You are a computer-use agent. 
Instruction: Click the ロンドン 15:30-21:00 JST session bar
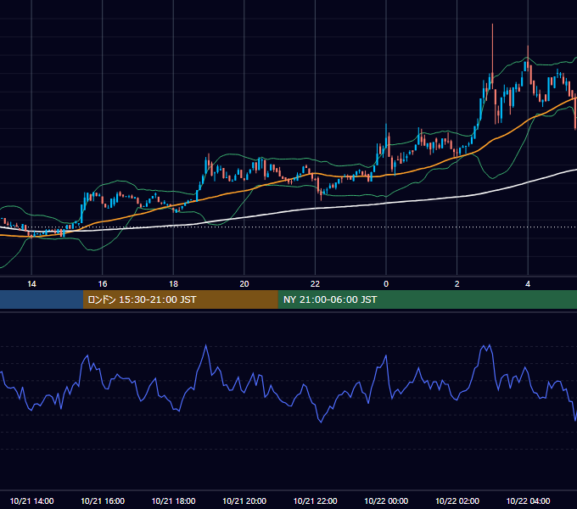click(180, 299)
